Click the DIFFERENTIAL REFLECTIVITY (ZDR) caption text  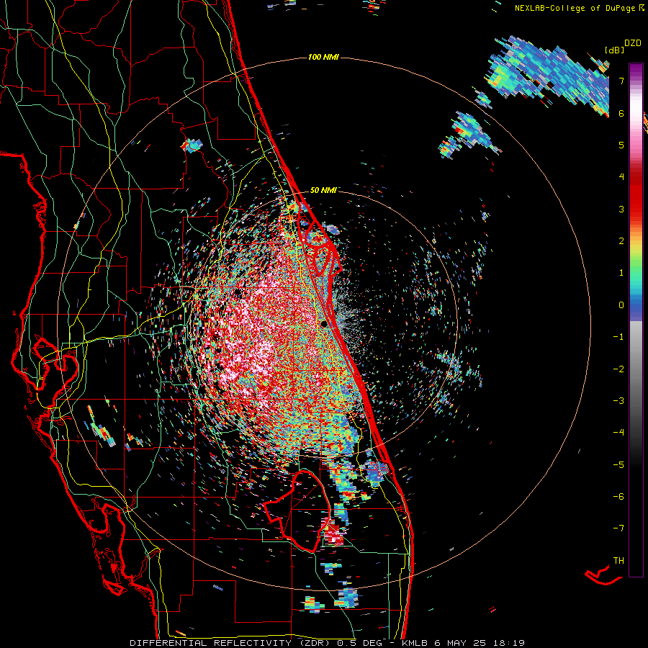coord(230,643)
